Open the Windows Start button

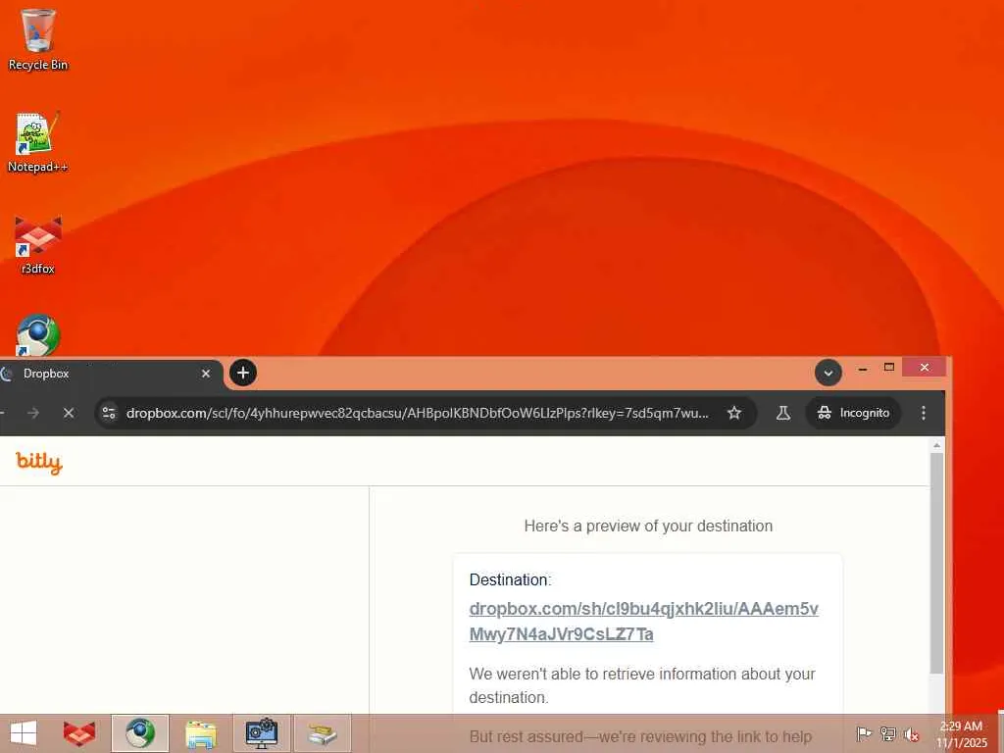click(x=24, y=733)
